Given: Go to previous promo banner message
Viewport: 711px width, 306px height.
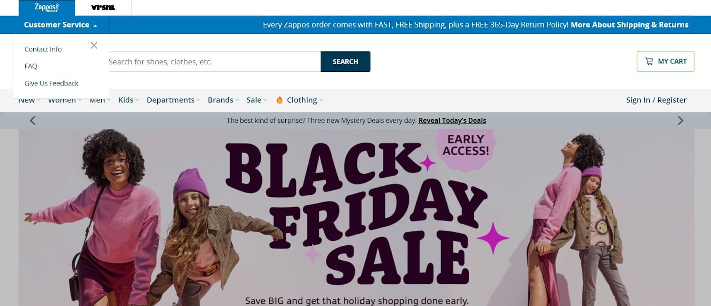Looking at the screenshot, I should click(x=32, y=121).
